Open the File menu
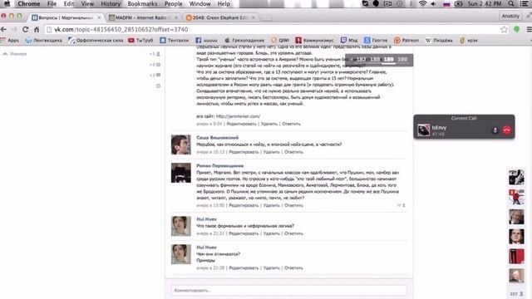This screenshot has height=299, width=532. pyautogui.click(x=52, y=3)
